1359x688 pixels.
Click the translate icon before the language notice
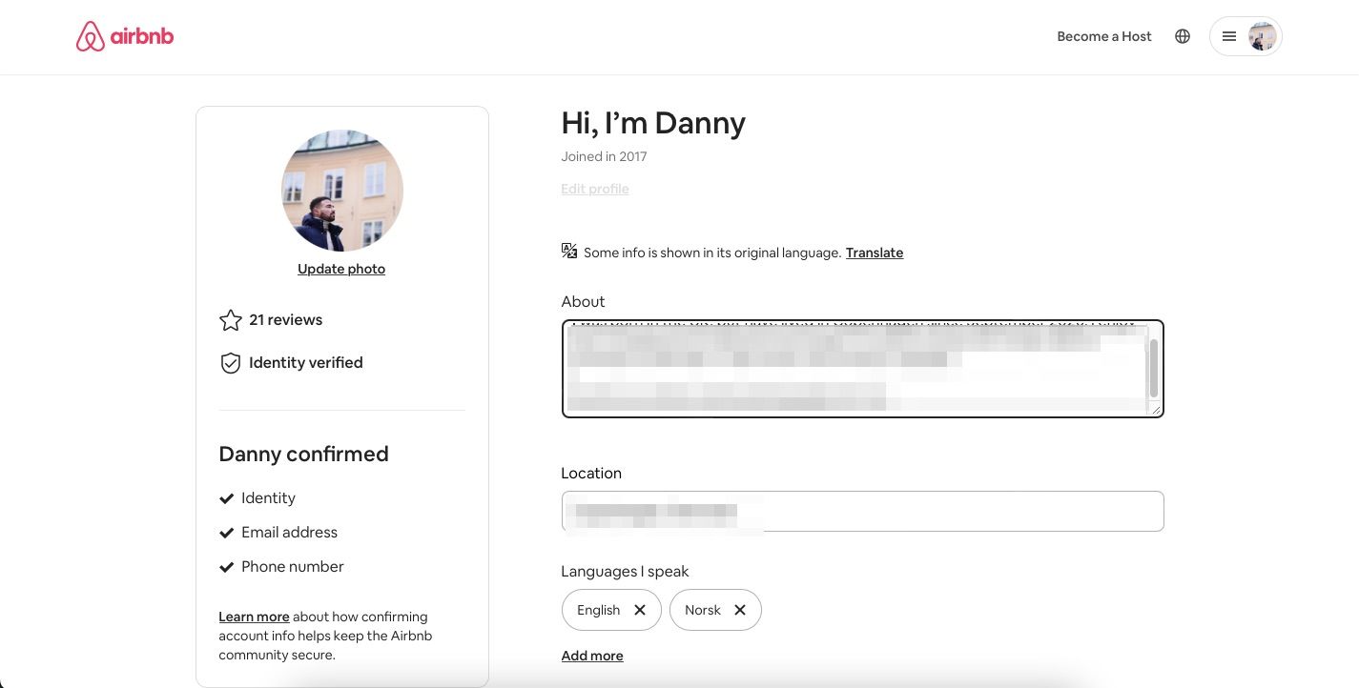[569, 251]
